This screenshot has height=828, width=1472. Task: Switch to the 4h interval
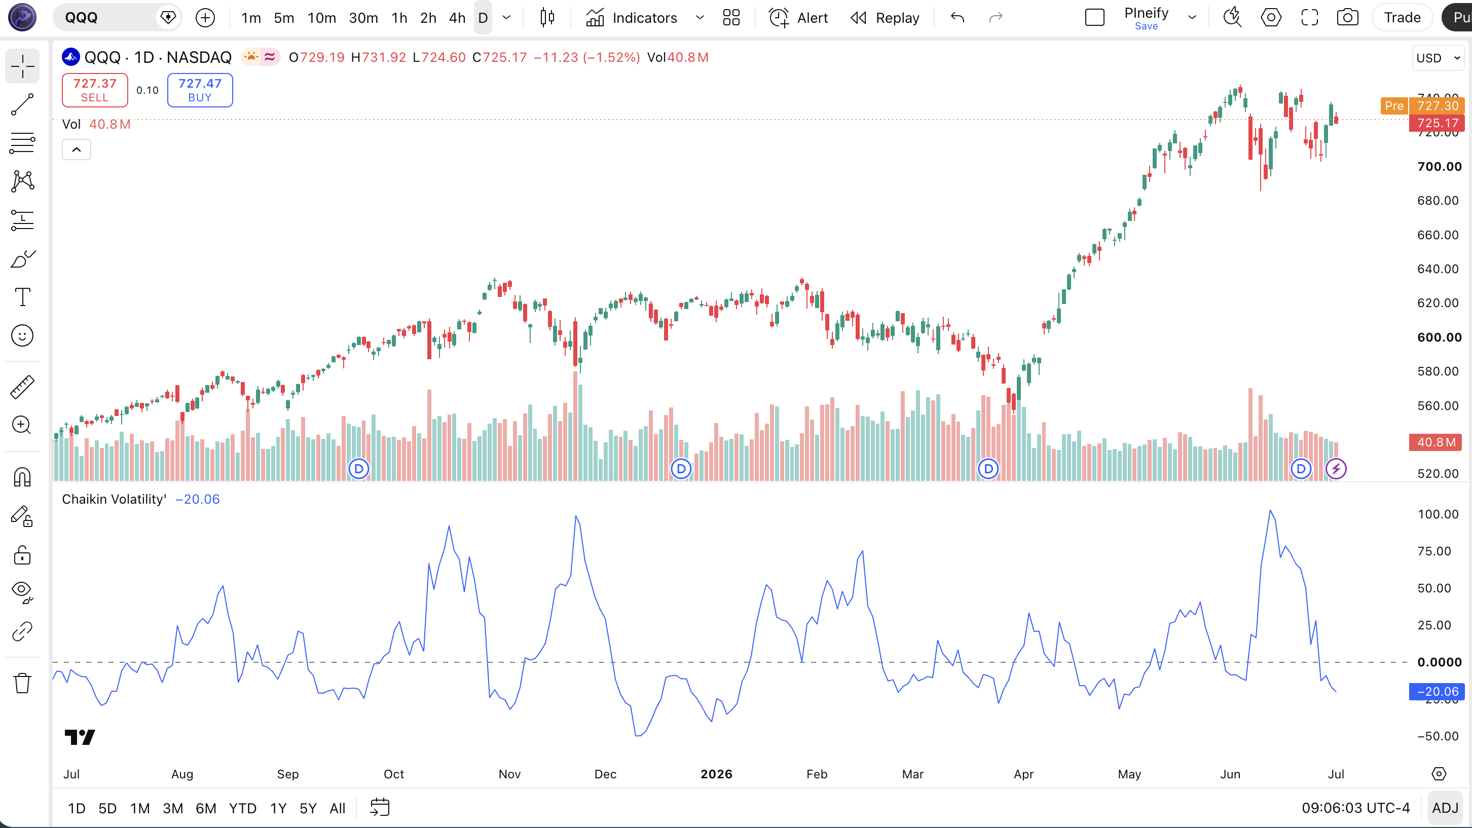457,18
